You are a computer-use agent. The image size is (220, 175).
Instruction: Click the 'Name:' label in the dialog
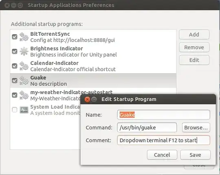point(94,115)
